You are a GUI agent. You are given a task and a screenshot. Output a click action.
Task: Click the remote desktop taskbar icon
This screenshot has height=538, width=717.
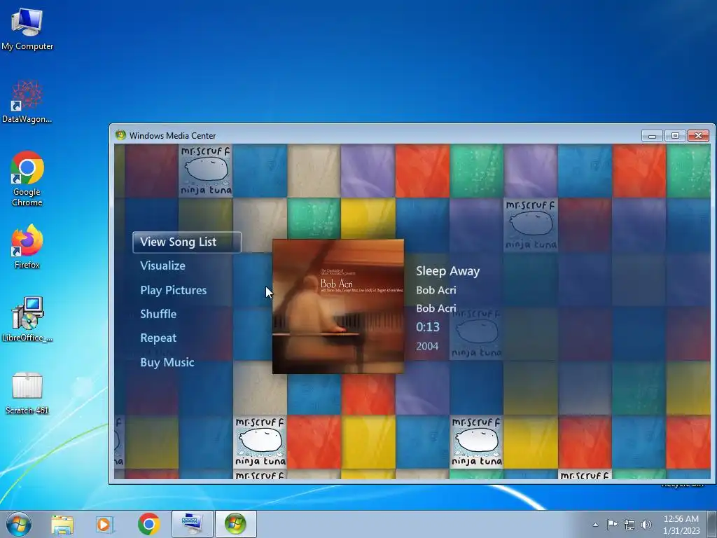192,524
